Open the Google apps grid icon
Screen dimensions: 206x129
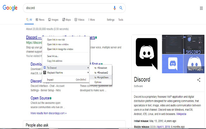click(201, 8)
